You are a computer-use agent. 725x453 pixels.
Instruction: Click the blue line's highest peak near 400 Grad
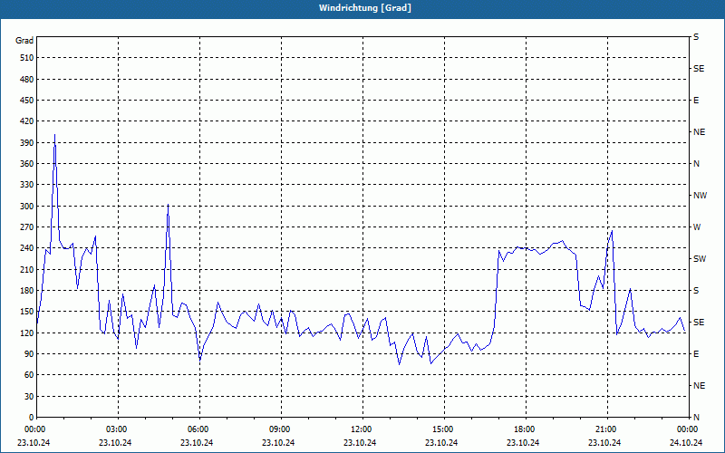coord(54,135)
